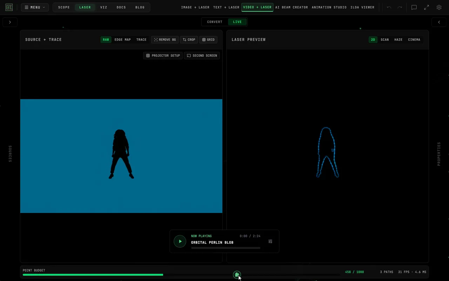Click the BL logo icon
The height and width of the screenshot is (281, 449).
coord(9,7)
